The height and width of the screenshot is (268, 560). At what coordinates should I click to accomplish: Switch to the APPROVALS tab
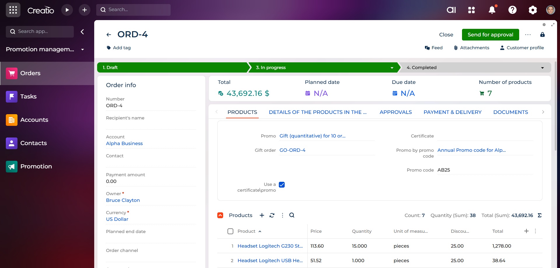click(395, 112)
